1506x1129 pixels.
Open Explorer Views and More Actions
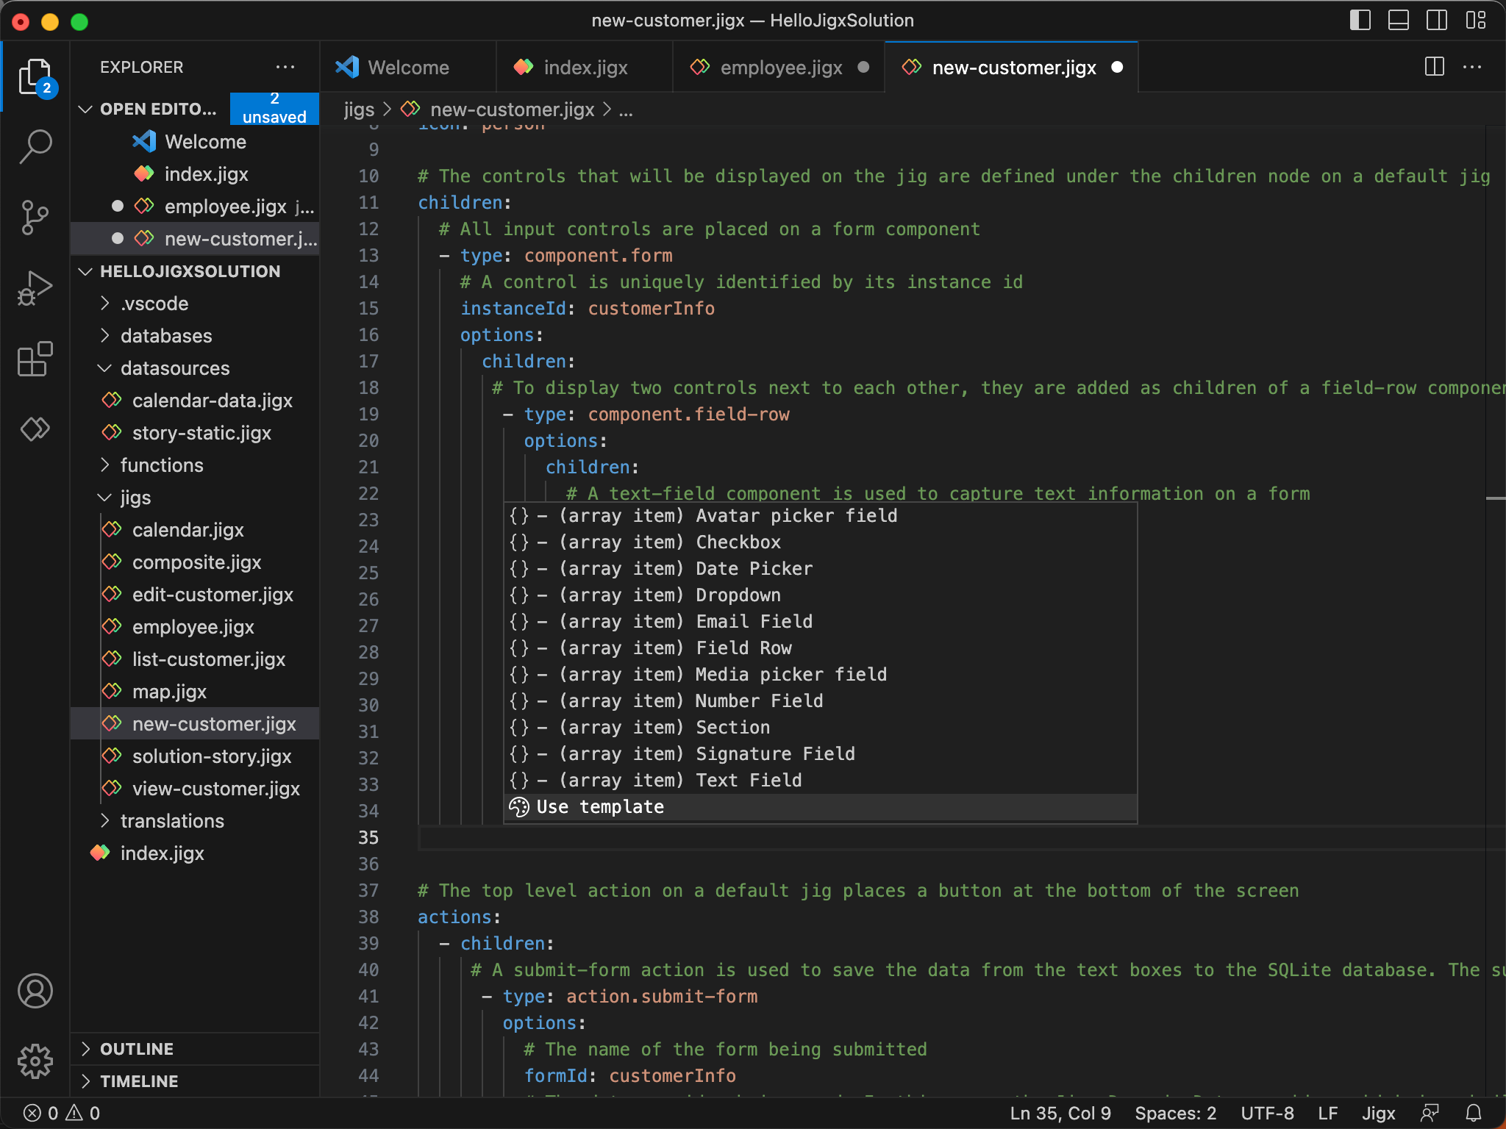(x=285, y=67)
